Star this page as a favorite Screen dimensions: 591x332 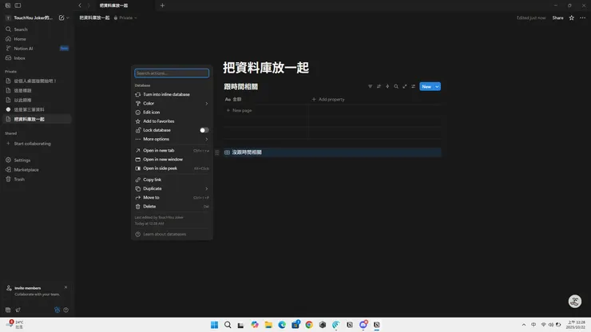571,18
